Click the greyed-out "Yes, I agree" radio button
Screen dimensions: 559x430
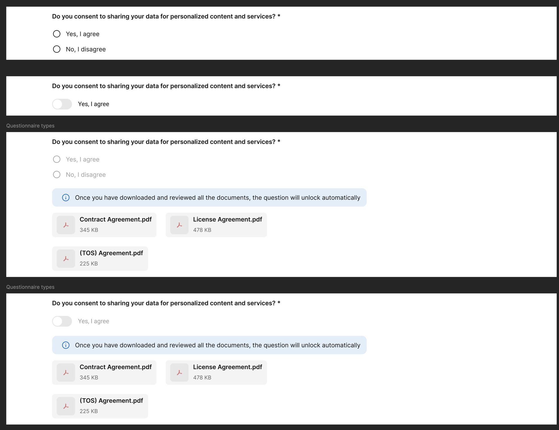57,159
